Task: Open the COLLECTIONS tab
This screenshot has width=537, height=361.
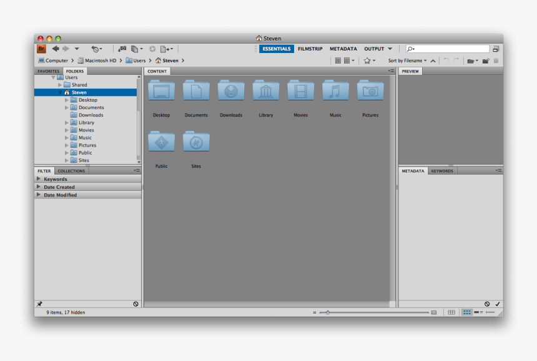Action: [x=71, y=170]
